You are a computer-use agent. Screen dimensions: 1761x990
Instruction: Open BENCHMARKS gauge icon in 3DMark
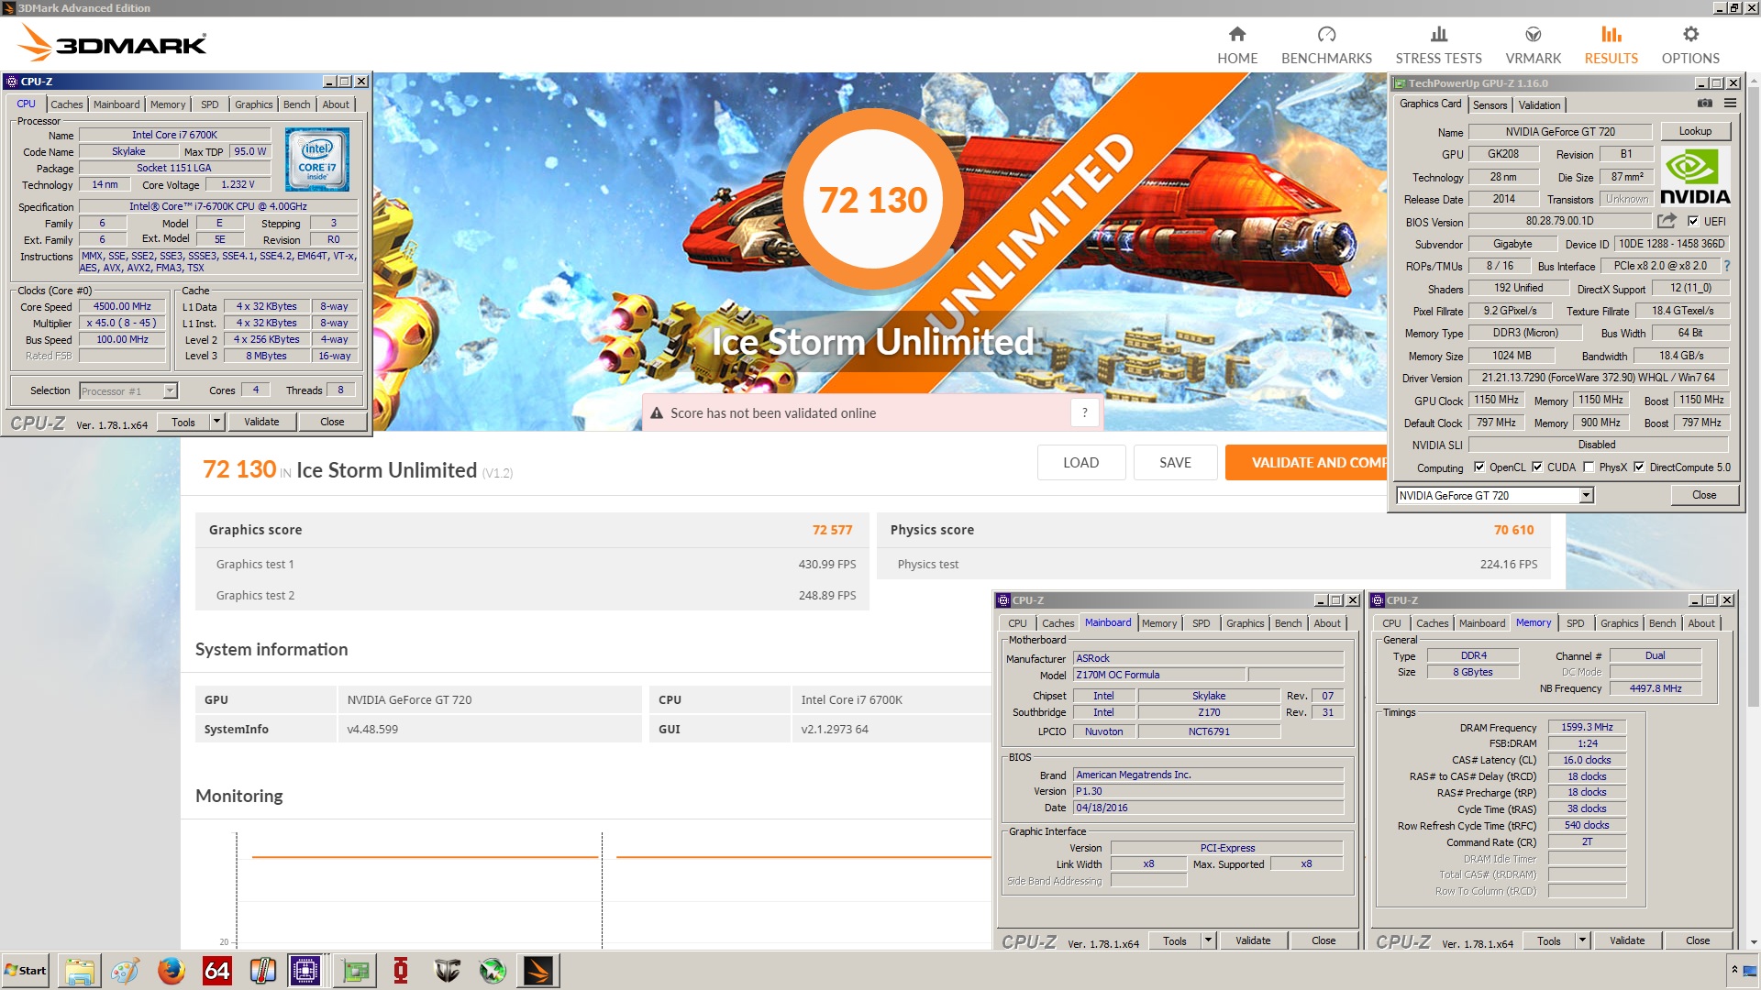click(1326, 35)
